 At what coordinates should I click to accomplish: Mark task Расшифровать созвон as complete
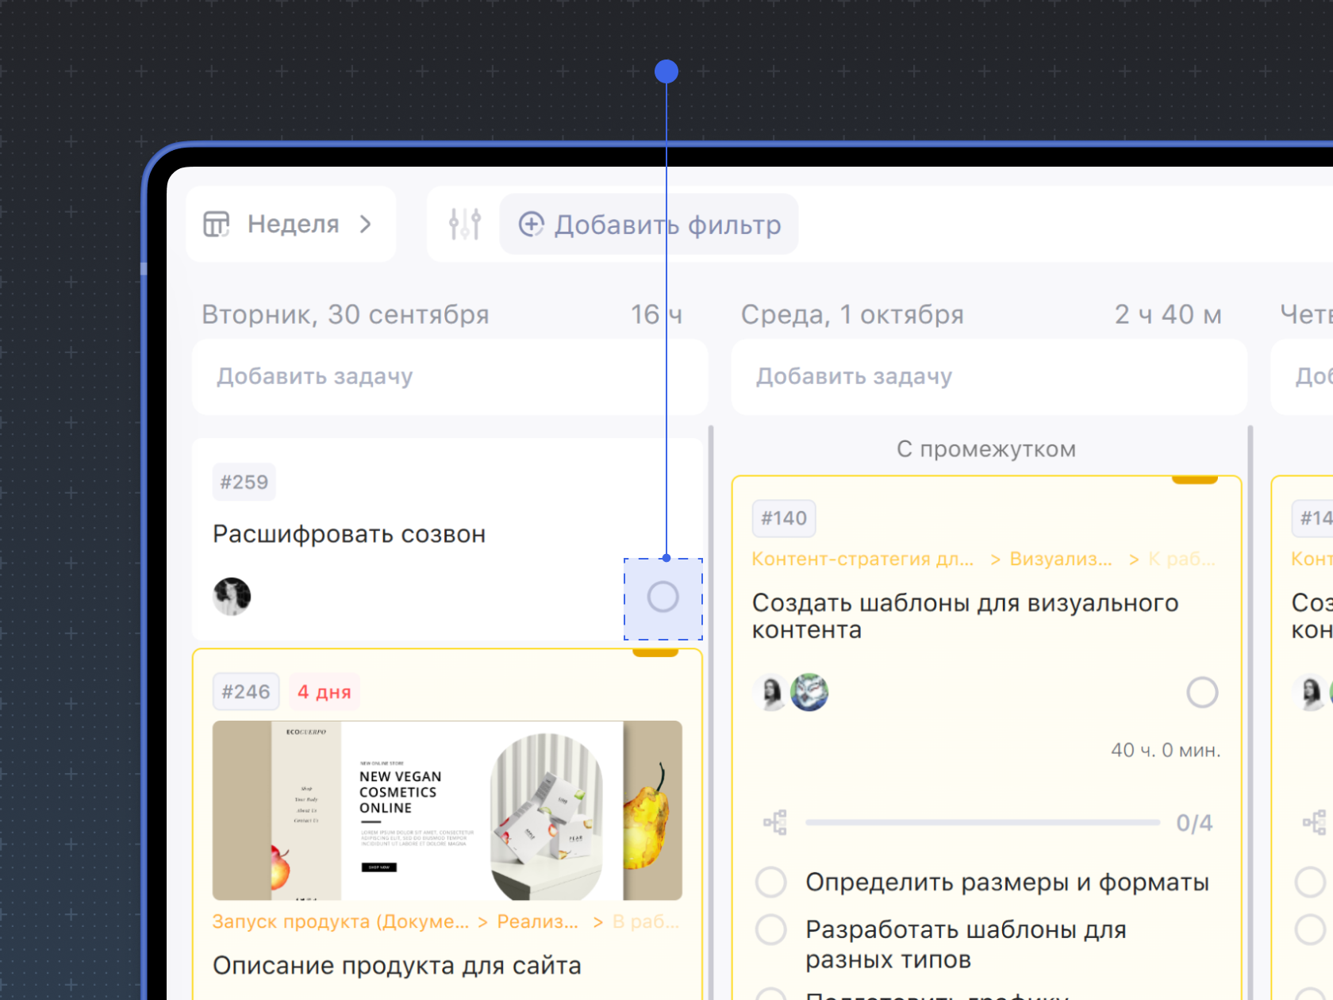coord(663,597)
